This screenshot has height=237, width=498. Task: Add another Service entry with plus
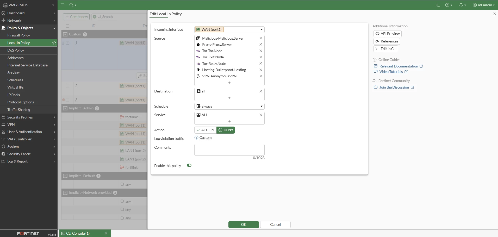(229, 121)
